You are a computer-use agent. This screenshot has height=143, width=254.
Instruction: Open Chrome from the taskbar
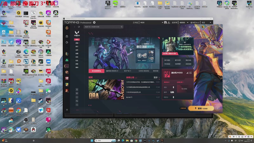pyautogui.click(x=136, y=140)
